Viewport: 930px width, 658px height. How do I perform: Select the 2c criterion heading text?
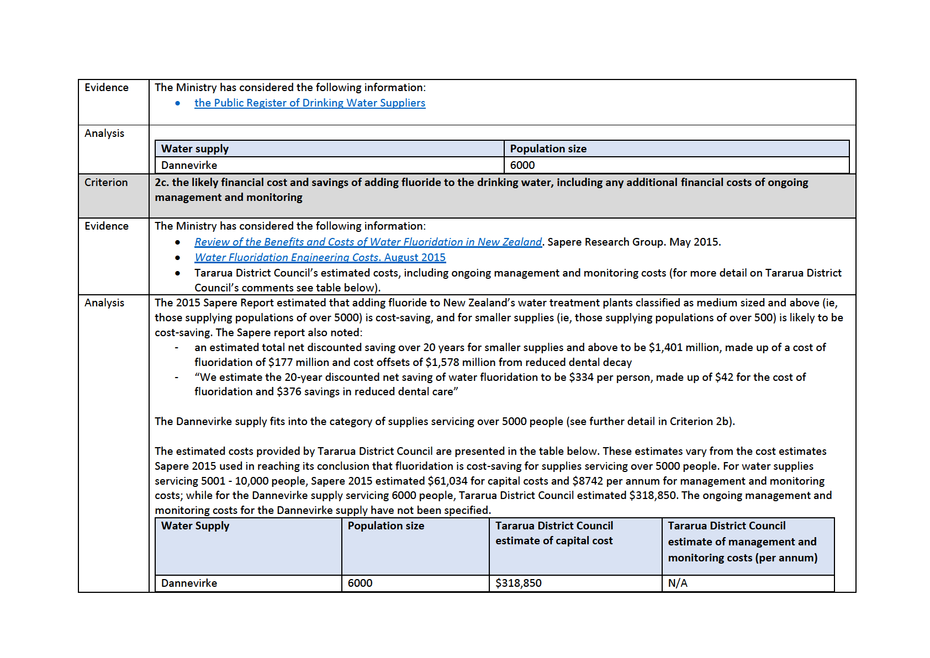point(480,190)
